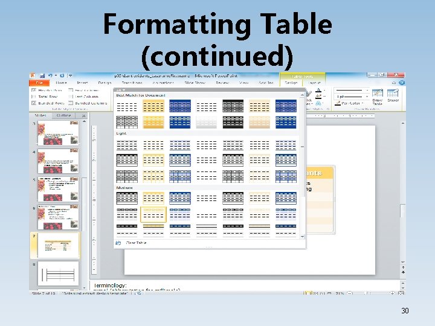Switch to the Slide Show tab

click(195, 83)
